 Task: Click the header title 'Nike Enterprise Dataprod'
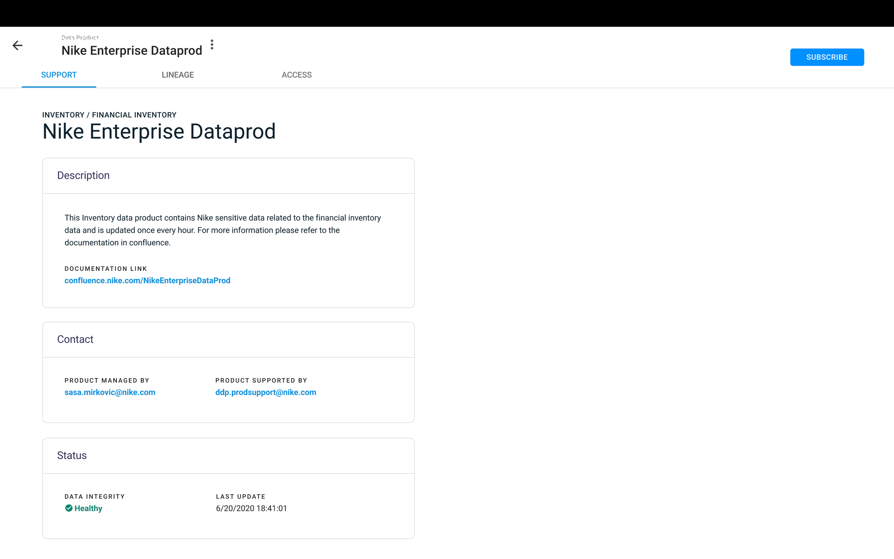(132, 50)
